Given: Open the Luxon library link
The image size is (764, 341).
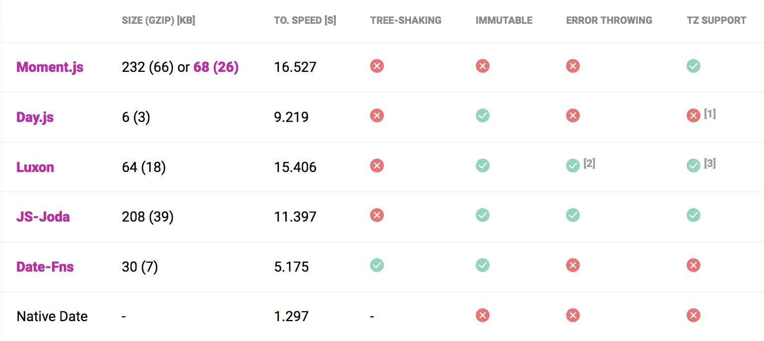Looking at the screenshot, I should [x=35, y=167].
